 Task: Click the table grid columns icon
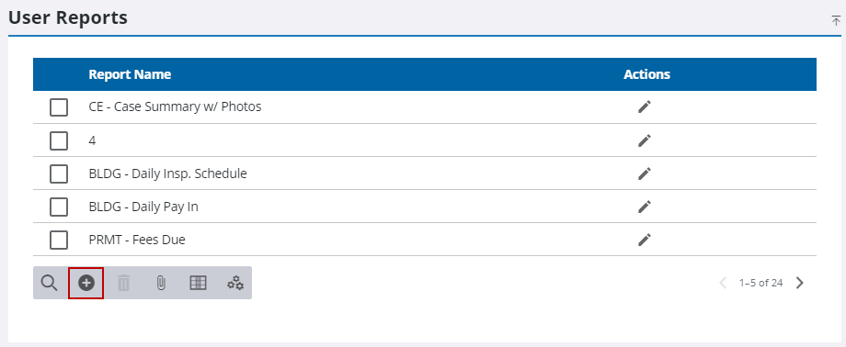(198, 283)
